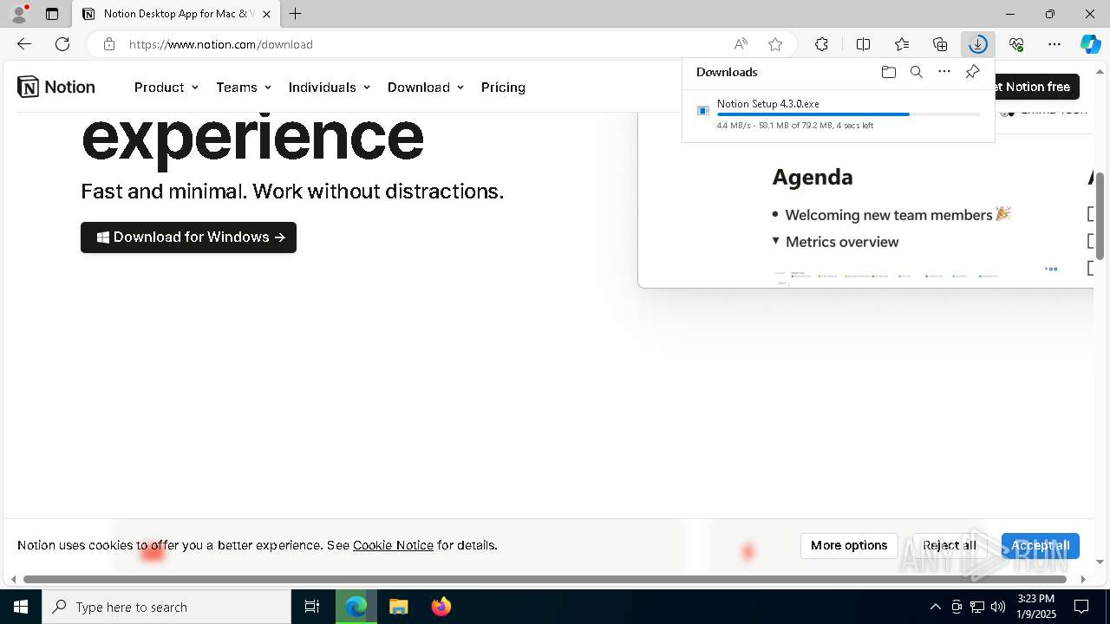Click the Notion Setup 4.3.0.exe download
The height and width of the screenshot is (624, 1110).
768,103
